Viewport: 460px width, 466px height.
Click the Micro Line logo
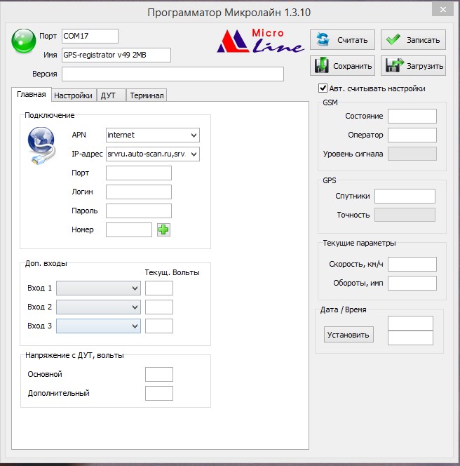point(260,42)
